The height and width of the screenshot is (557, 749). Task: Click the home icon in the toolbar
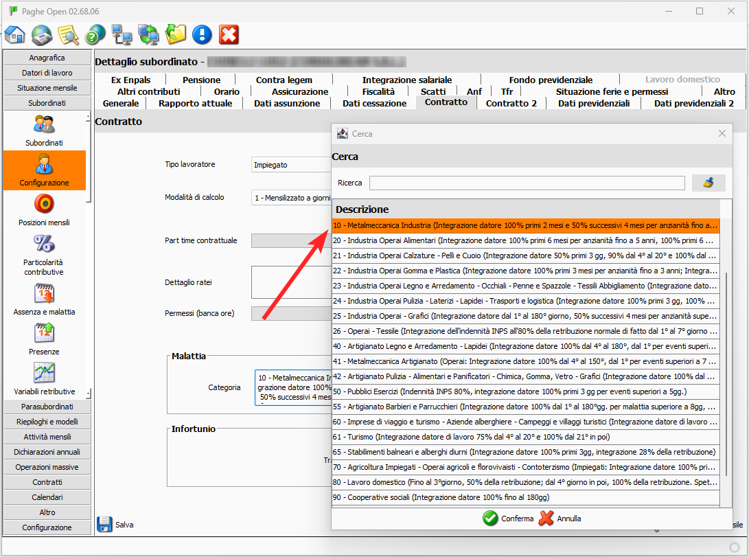pos(15,34)
